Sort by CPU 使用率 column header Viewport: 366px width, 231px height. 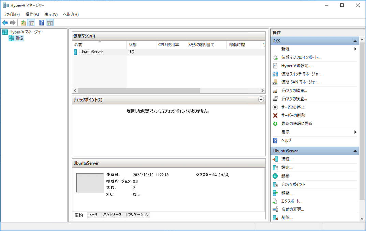[x=171, y=45]
